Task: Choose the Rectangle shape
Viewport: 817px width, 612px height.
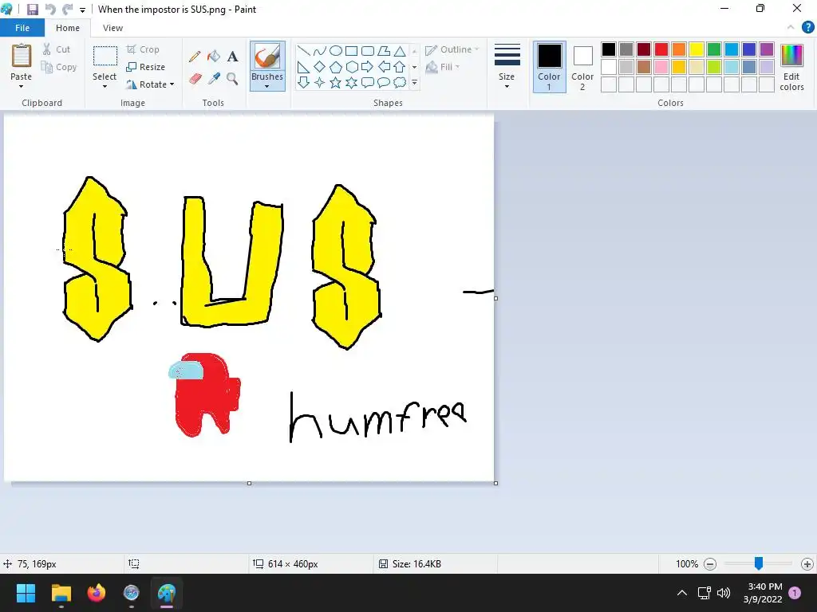Action: 352,50
